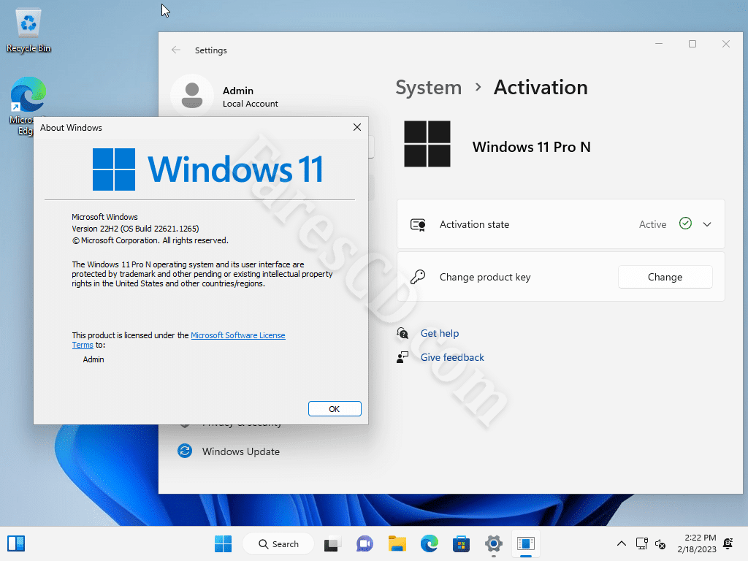Open File Explorer from taskbar
Image resolution: width=748 pixels, height=561 pixels.
[x=397, y=543]
